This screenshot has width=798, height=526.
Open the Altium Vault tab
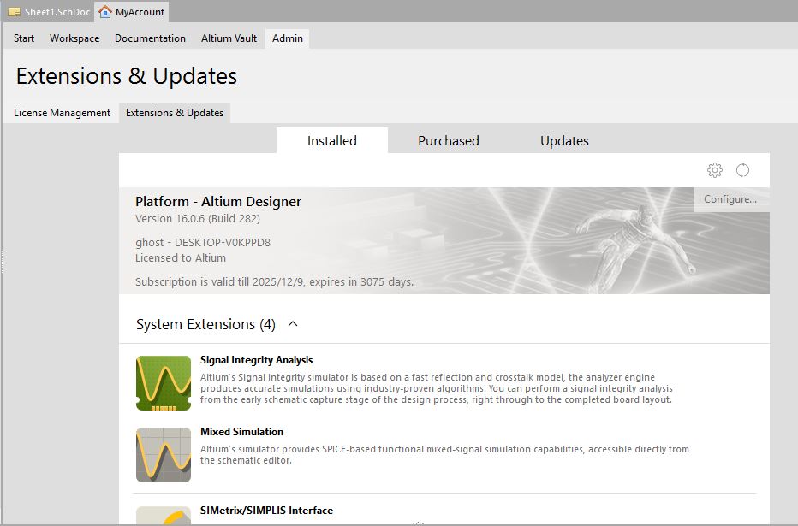tap(229, 38)
